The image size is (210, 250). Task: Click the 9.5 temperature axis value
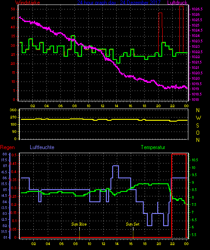[x=194, y=175]
